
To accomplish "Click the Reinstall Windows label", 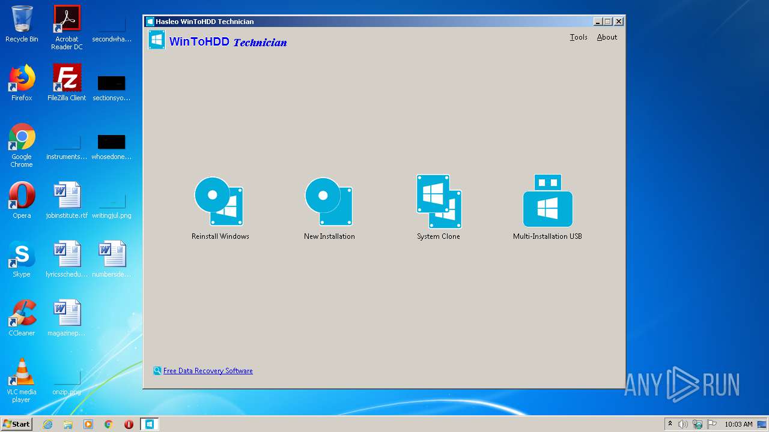I will point(220,236).
